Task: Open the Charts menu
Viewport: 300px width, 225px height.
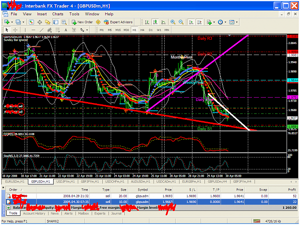Action: tap(58, 14)
